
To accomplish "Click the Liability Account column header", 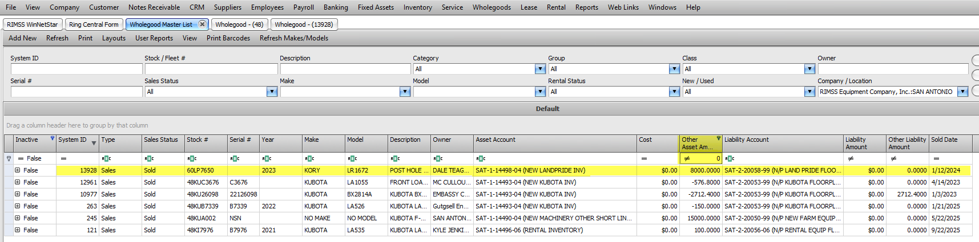I will point(783,143).
